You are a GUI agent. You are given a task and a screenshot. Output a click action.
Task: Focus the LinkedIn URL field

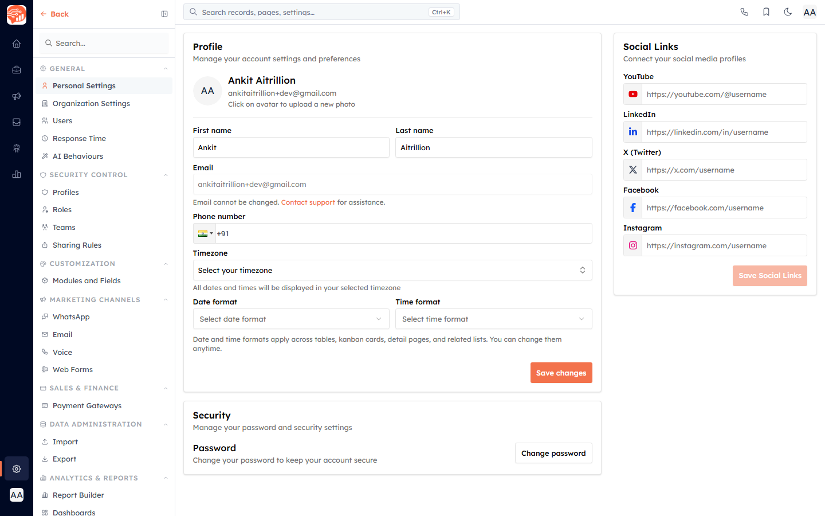pyautogui.click(x=724, y=132)
